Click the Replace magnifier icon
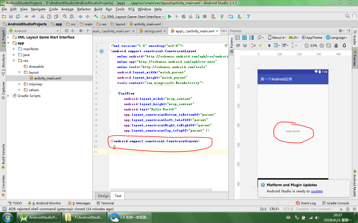This screenshot has height=223, width=358. pyautogui.click(x=72, y=17)
